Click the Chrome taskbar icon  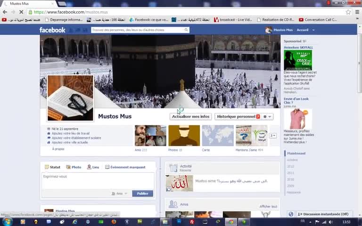(231, 222)
